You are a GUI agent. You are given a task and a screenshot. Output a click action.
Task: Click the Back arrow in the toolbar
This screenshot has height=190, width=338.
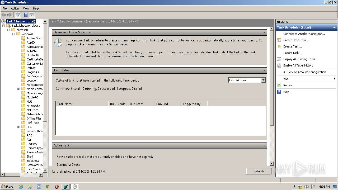click(x=3, y=15)
